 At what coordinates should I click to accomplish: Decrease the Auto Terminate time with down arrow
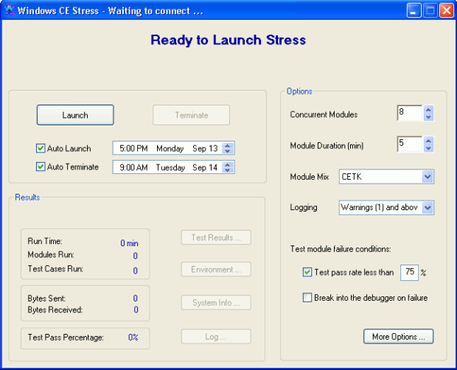228,170
